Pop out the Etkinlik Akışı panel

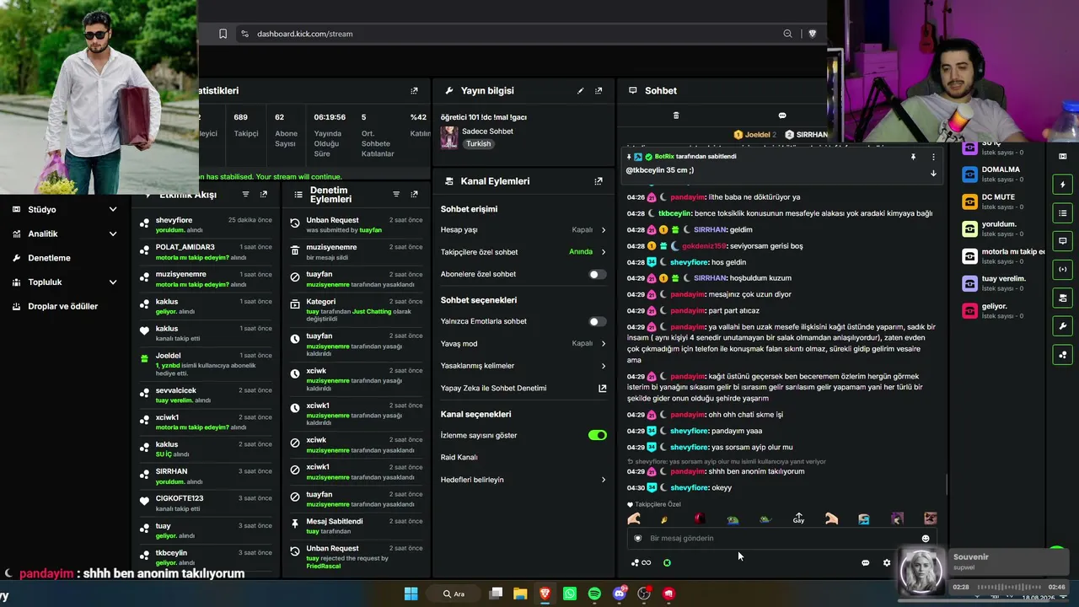264,195
